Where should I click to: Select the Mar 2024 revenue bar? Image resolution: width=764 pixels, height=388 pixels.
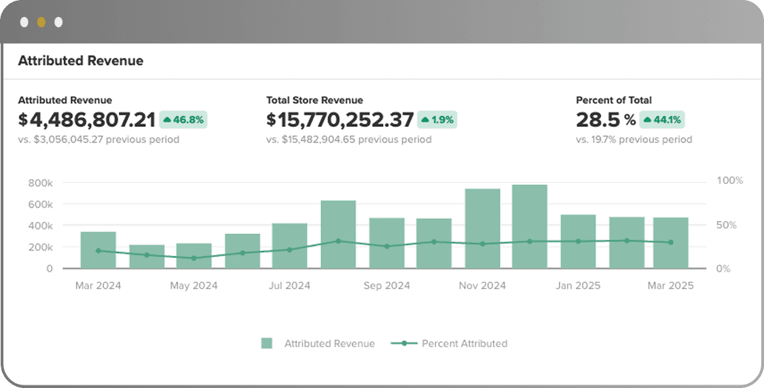pyautogui.click(x=98, y=250)
